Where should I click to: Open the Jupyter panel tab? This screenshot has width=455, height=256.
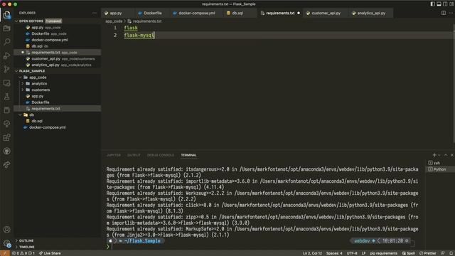pyautogui.click(x=114, y=155)
